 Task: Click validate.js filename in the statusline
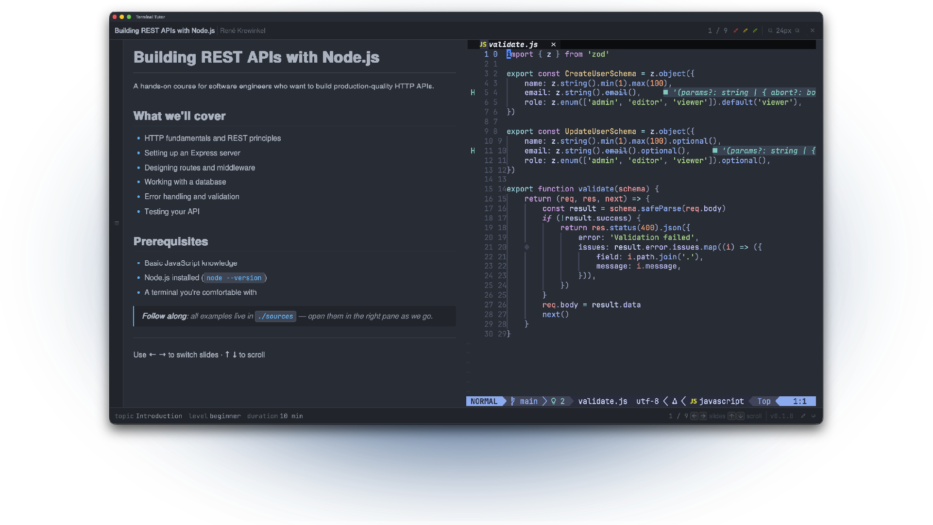(x=603, y=401)
